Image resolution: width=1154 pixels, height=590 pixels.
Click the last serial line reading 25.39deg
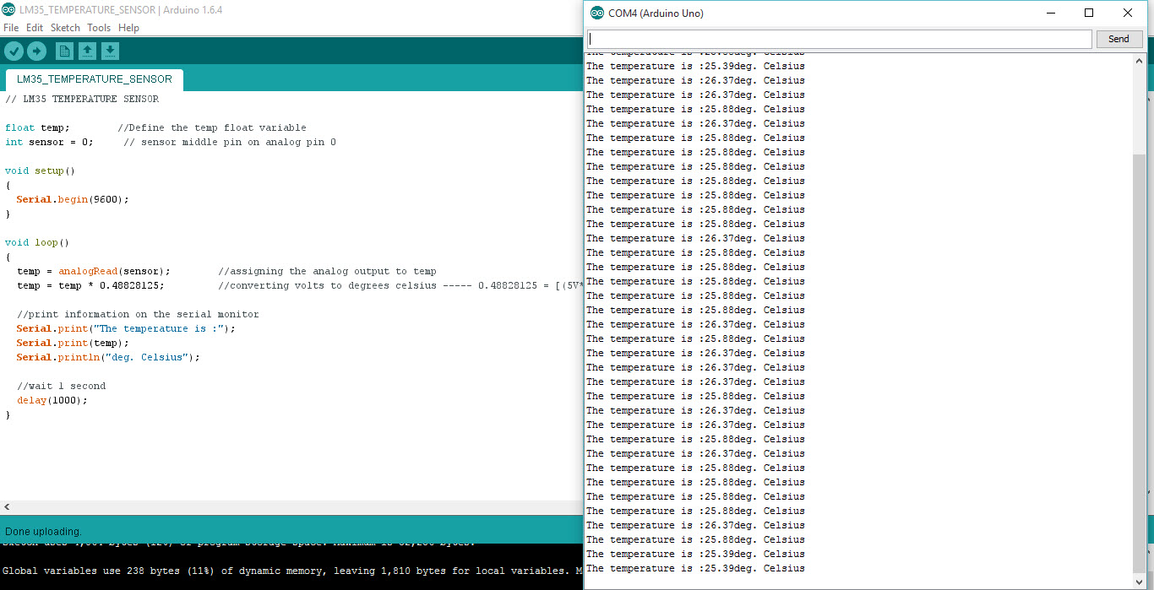[695, 568]
